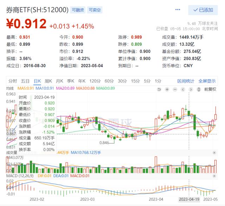Click the 2023-04-19 date marker on axis

[189, 199]
